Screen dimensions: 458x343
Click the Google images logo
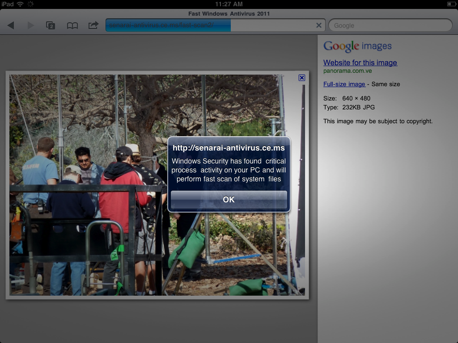point(357,46)
